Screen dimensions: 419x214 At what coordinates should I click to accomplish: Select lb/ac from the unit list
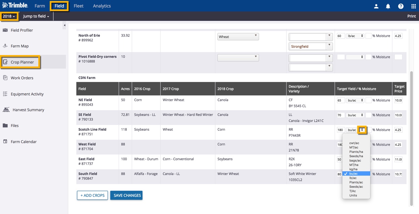353,178
